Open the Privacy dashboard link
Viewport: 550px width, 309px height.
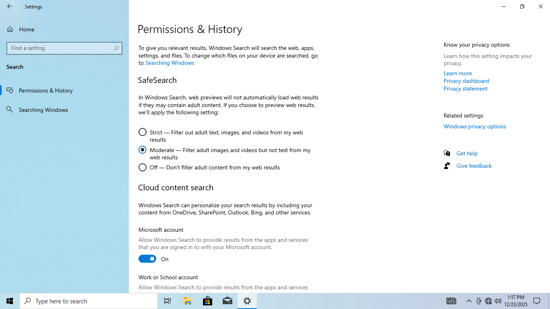click(466, 81)
